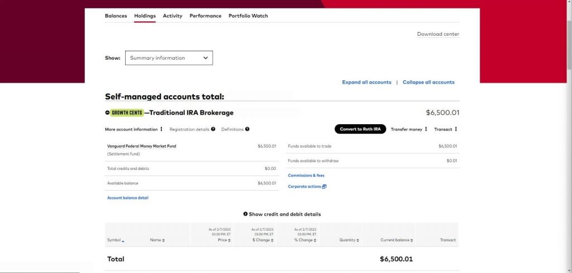Sort table by % Change column

[x=306, y=240]
